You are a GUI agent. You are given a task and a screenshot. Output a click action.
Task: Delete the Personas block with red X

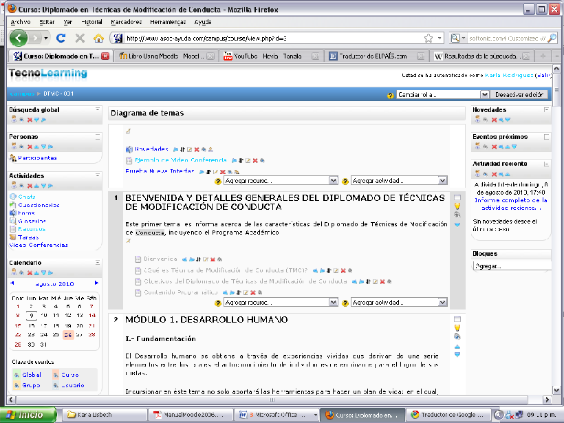(30, 147)
